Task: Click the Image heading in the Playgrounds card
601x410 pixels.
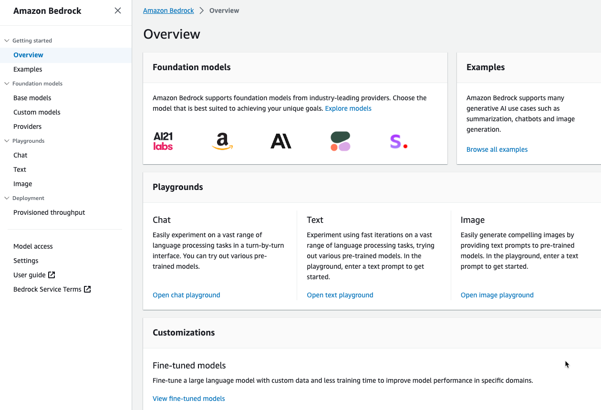Action: tap(473, 220)
